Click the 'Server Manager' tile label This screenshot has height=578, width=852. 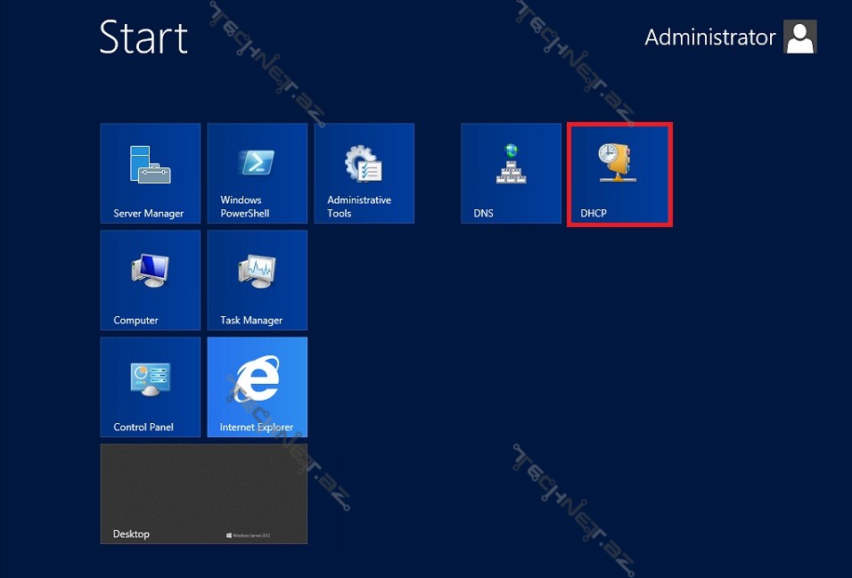pos(148,214)
